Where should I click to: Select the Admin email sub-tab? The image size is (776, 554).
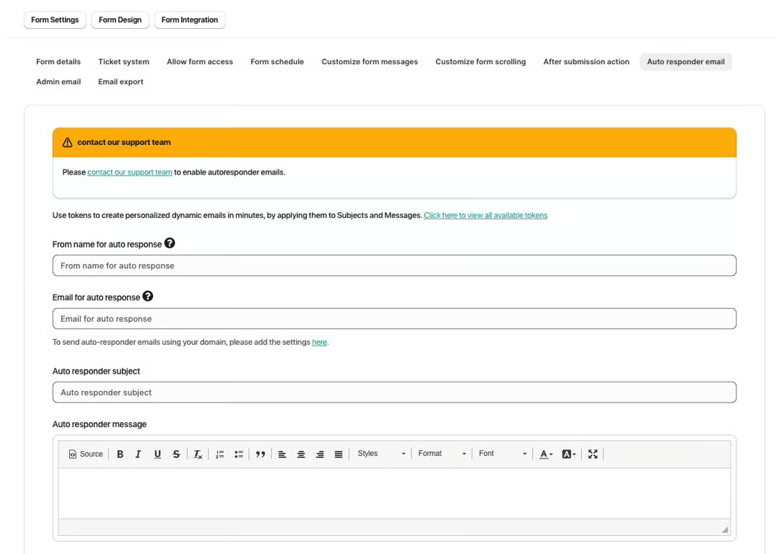(58, 82)
